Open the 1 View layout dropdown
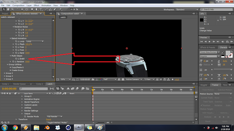 tap(149, 79)
